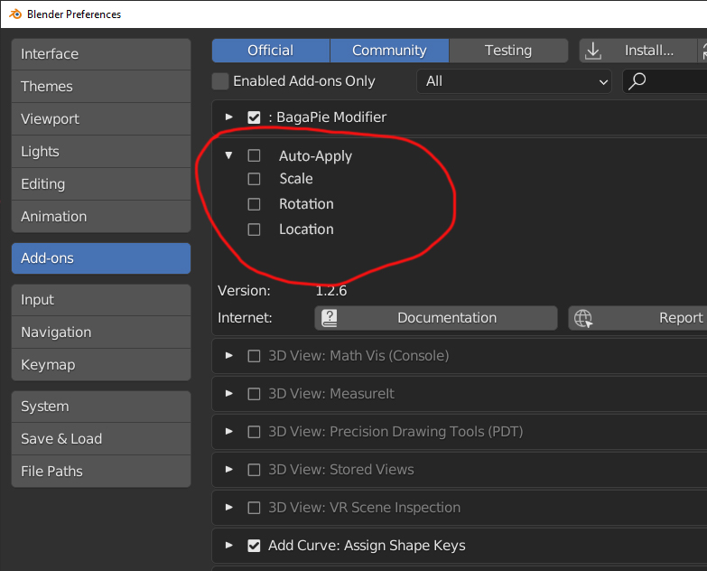The height and width of the screenshot is (571, 707).
Task: Toggle the Official add-ons filter
Action: (271, 51)
